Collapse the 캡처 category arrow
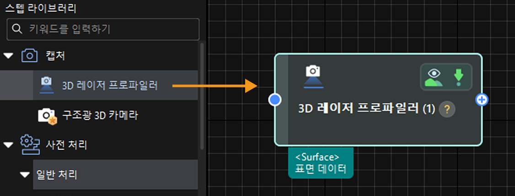The width and height of the screenshot is (515, 196). pyautogui.click(x=9, y=57)
